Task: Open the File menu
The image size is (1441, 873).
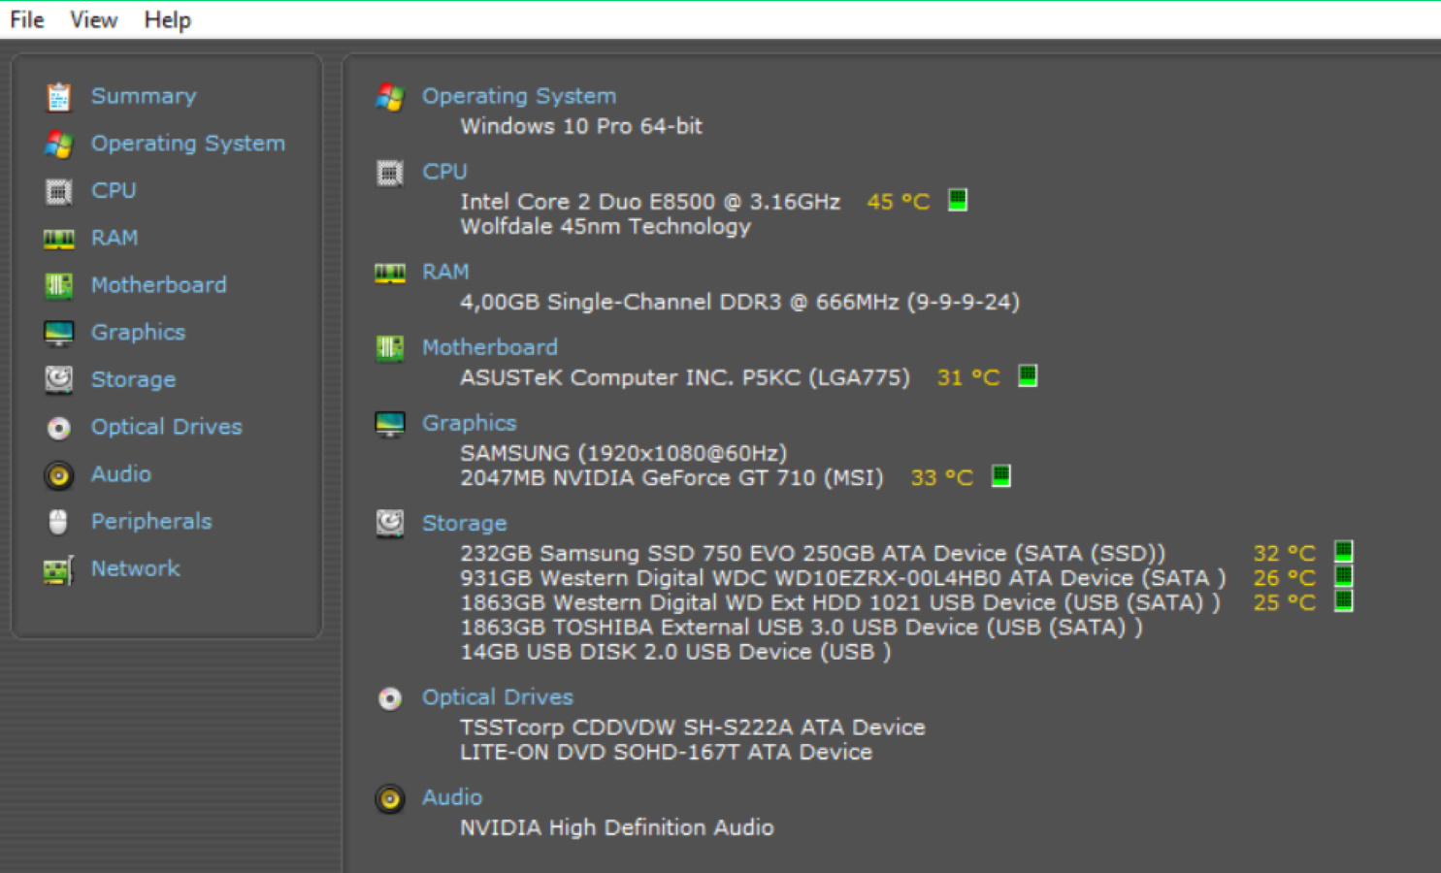Action: pyautogui.click(x=27, y=19)
